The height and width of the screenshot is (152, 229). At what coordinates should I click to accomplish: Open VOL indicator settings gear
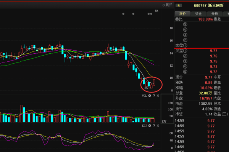click(x=150, y=96)
